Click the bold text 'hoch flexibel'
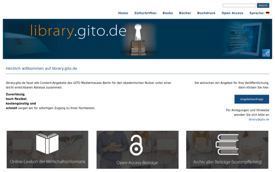The height and width of the screenshot is (172, 275). tap(16, 99)
